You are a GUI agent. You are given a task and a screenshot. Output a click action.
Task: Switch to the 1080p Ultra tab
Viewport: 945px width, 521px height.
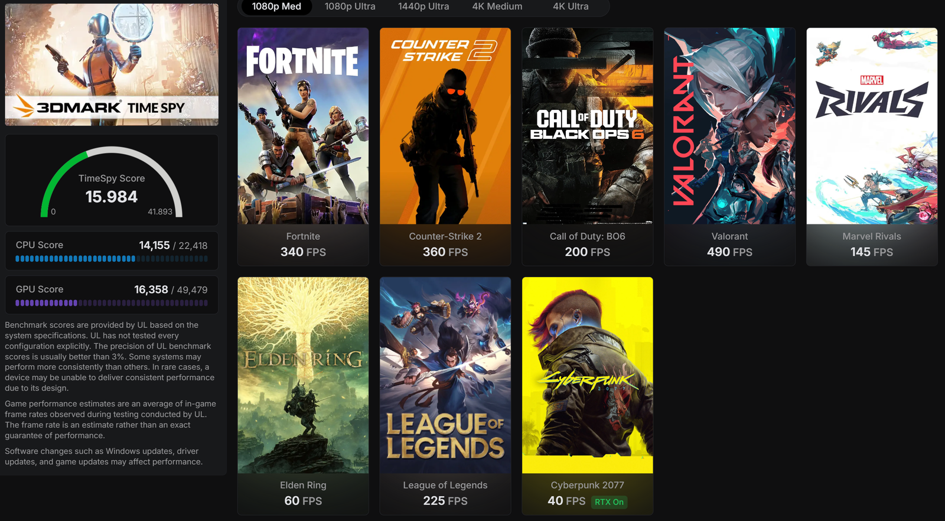[350, 6]
